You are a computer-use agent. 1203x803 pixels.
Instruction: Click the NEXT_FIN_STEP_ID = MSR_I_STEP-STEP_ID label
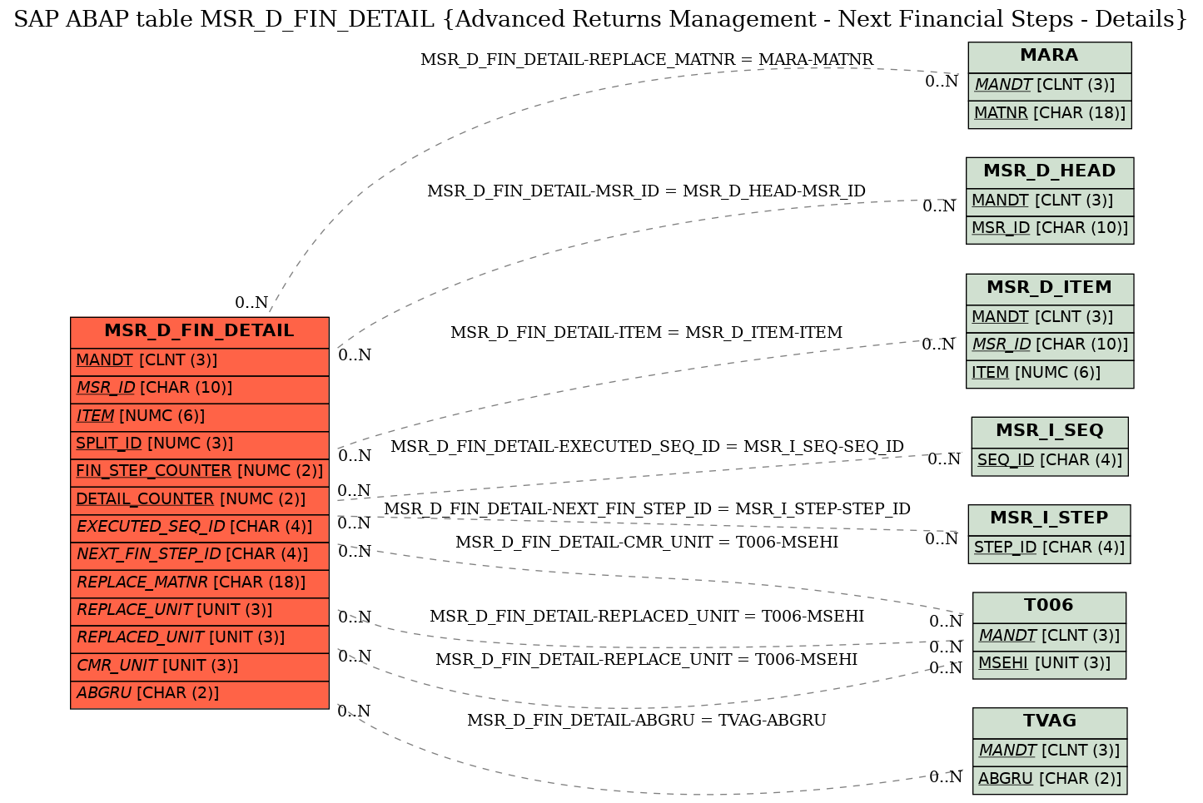[647, 509]
